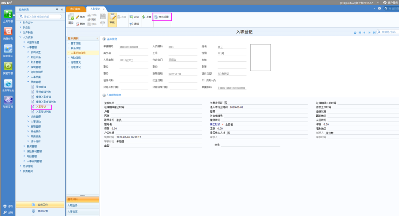Click the 删除 (delete) toolbar button
The image size is (399, 216).
[x=81, y=24]
